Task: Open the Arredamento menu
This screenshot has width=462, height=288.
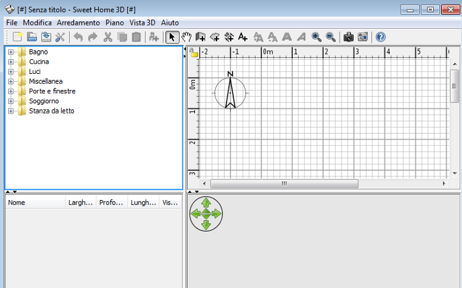Action: pos(78,23)
